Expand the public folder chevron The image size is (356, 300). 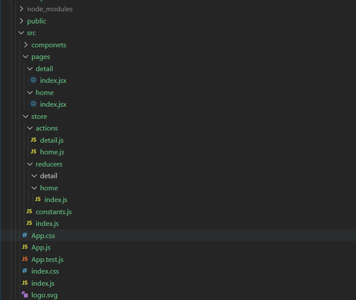pos(21,21)
